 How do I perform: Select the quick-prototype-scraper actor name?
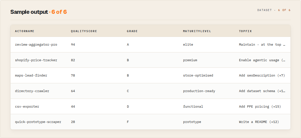38,122
